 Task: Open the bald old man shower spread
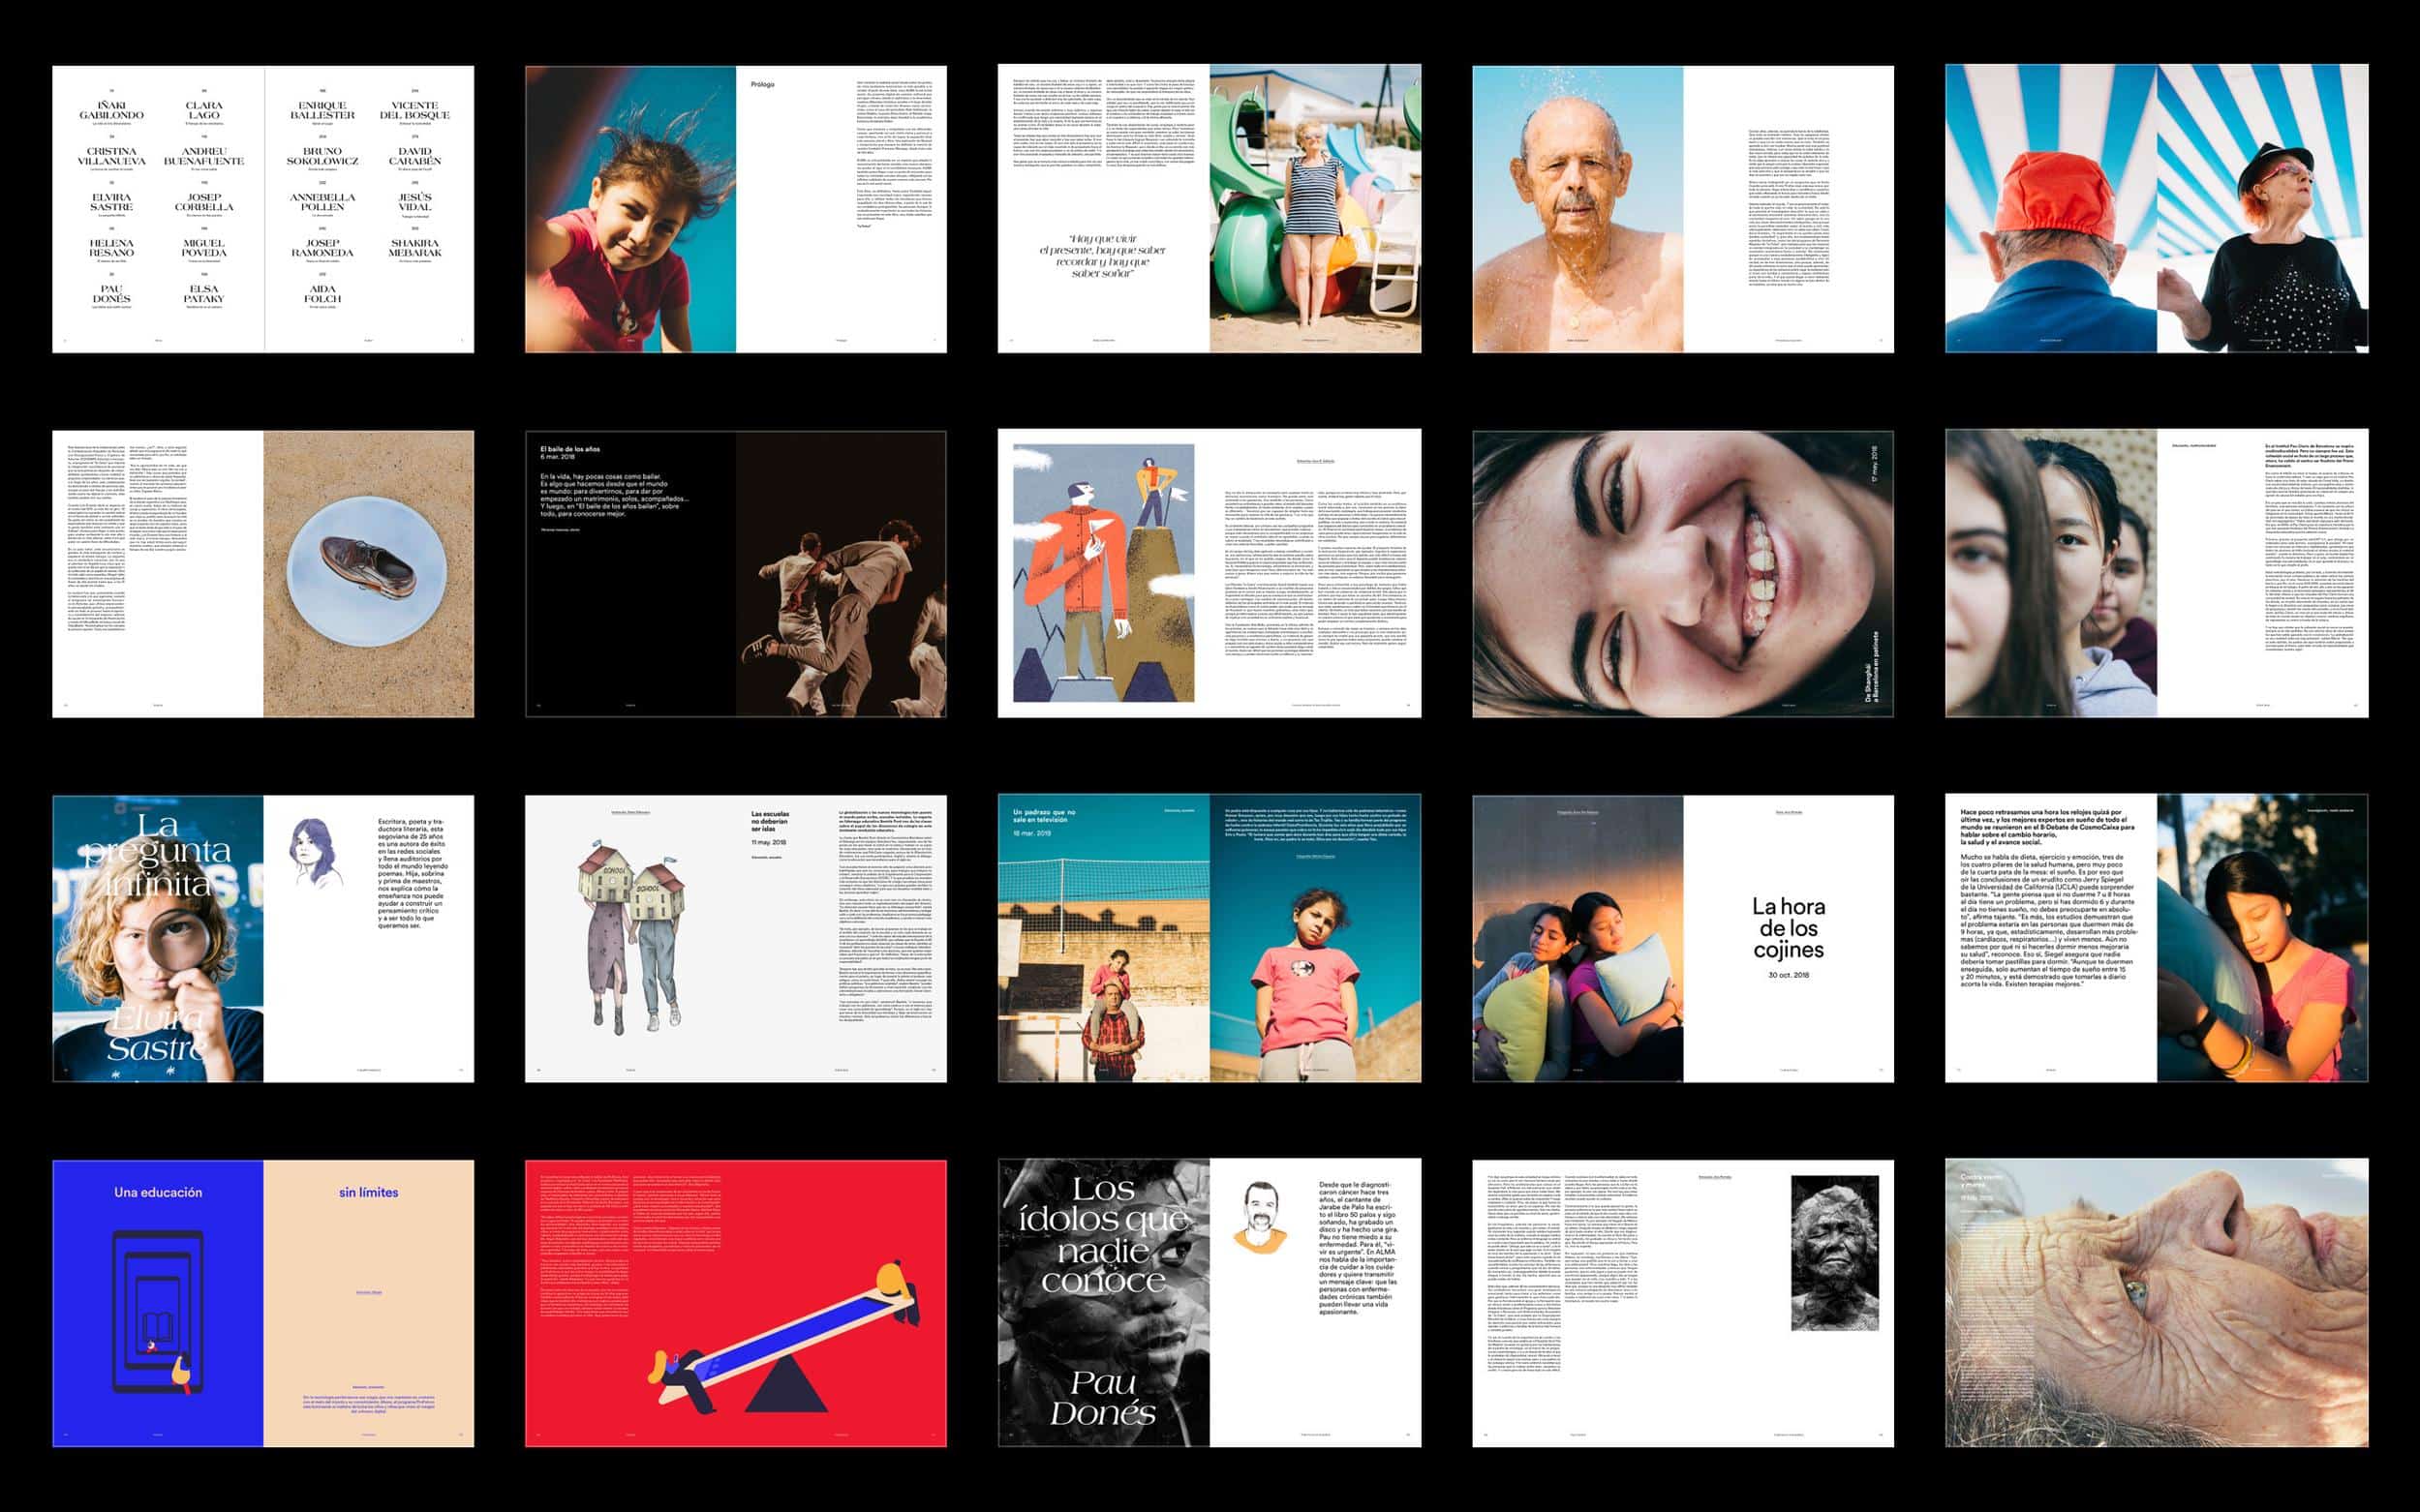tap(1683, 209)
